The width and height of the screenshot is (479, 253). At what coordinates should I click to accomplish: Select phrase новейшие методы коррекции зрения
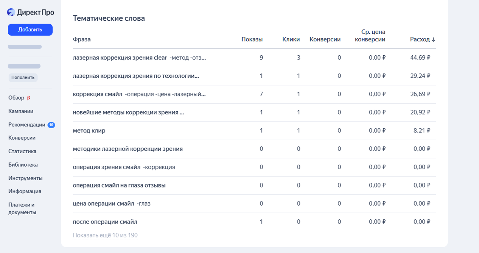click(x=128, y=112)
